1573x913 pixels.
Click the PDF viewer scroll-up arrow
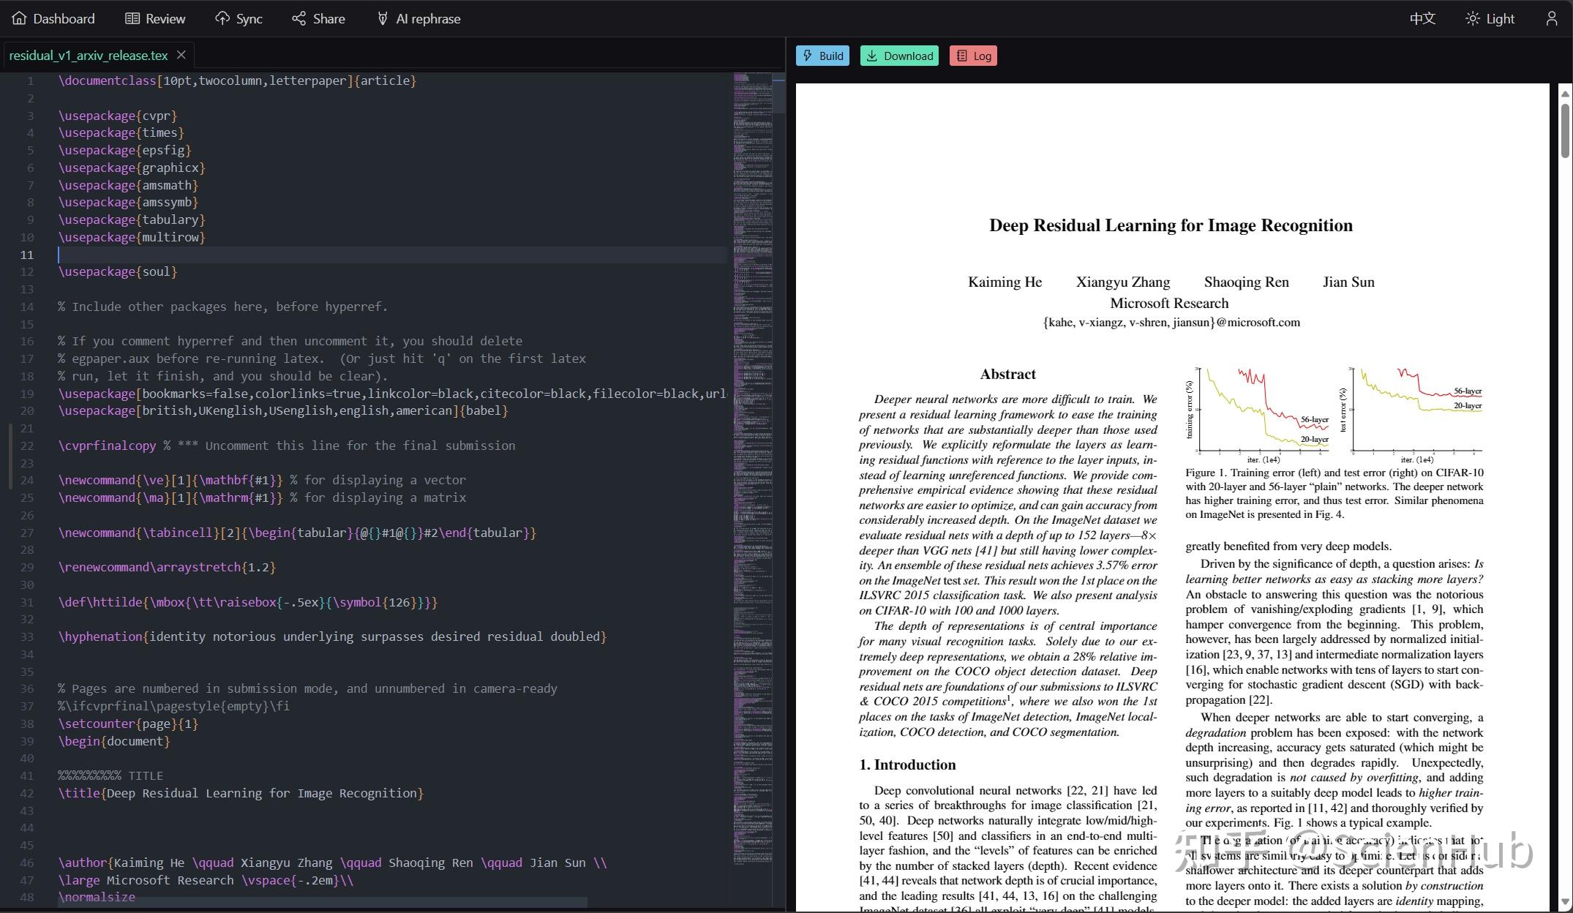pyautogui.click(x=1565, y=93)
